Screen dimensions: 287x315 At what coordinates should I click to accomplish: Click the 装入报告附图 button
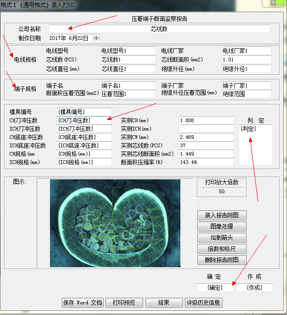point(222,216)
